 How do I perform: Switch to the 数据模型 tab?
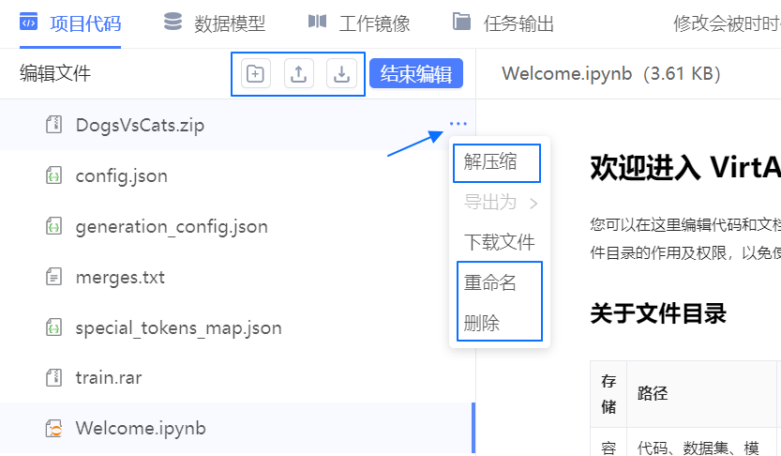coord(215,23)
